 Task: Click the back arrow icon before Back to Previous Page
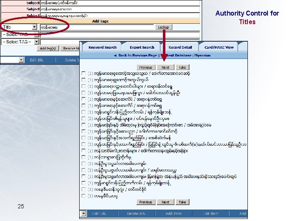click(115, 55)
